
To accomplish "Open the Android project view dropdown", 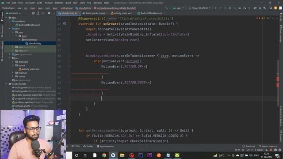I will pyautogui.click(x=13, y=13).
